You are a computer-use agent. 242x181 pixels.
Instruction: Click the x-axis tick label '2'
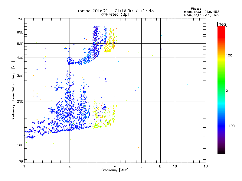click(x=70, y=166)
